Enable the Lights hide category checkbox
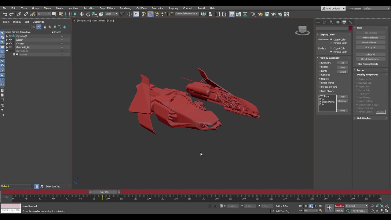391x220 pixels. [320, 71]
